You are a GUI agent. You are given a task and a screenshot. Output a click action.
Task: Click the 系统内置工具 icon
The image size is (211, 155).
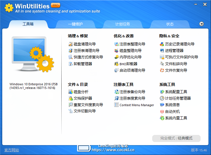pyautogui.click(x=162, y=118)
